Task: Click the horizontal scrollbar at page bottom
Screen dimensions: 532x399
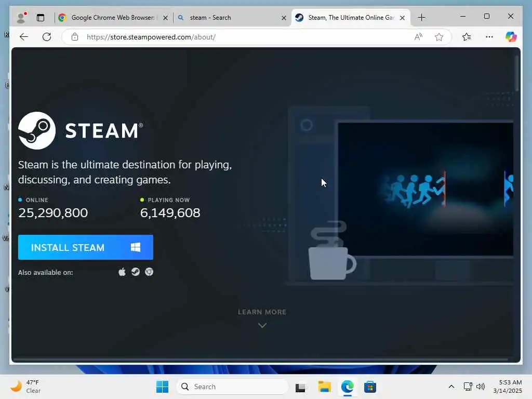Action: (261, 359)
